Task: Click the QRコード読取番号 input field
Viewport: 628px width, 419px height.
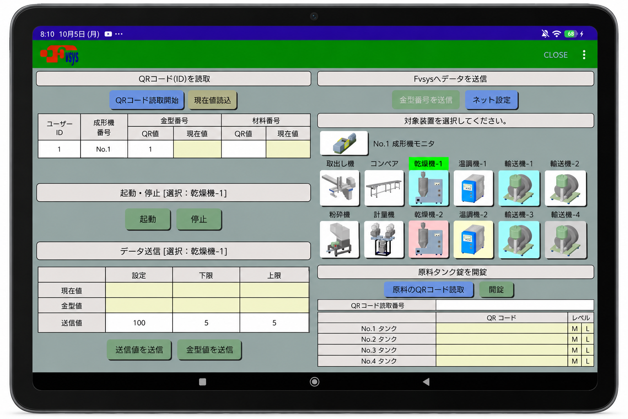Action: point(515,305)
